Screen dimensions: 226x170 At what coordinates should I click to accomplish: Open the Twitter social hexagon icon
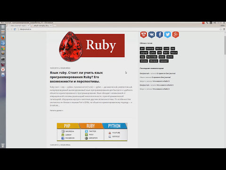coord(168,34)
